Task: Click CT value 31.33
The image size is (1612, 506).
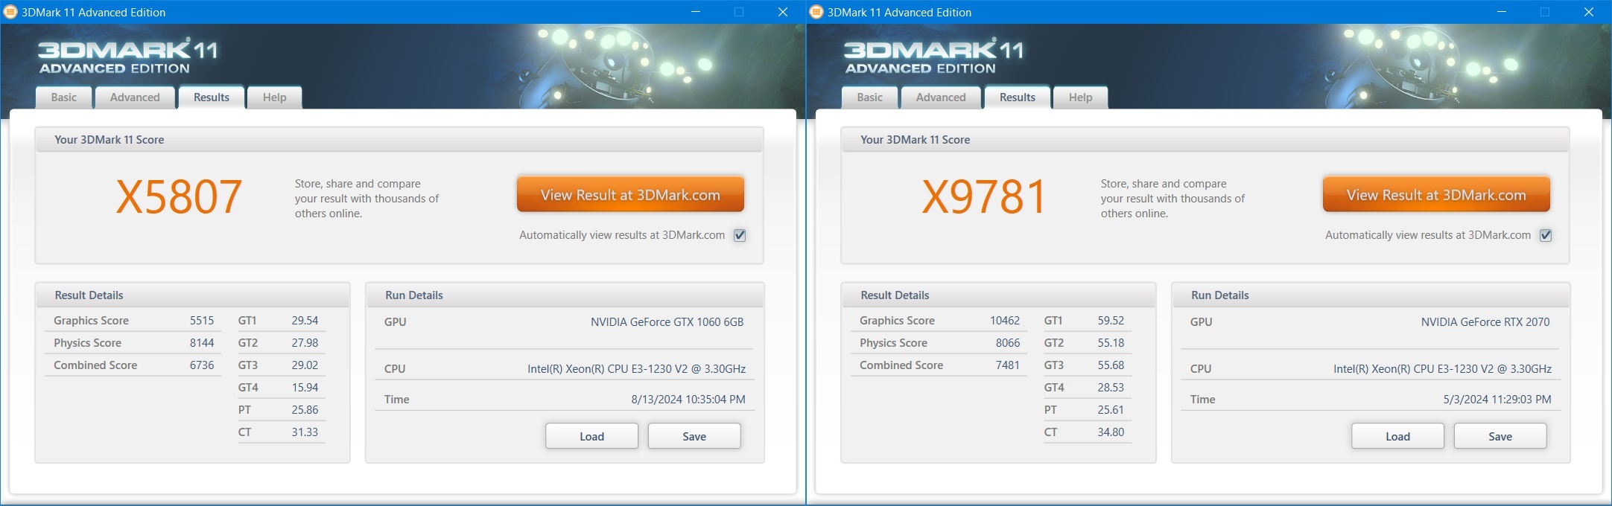Action: [305, 432]
